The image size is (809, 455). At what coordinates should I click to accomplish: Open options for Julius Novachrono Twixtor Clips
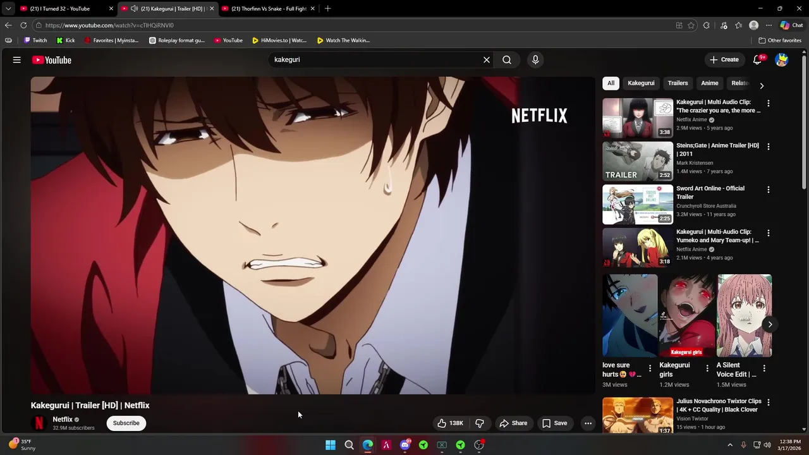pyautogui.click(x=769, y=402)
